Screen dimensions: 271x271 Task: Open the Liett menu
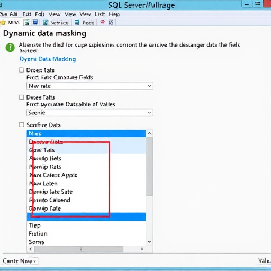pos(100,14)
